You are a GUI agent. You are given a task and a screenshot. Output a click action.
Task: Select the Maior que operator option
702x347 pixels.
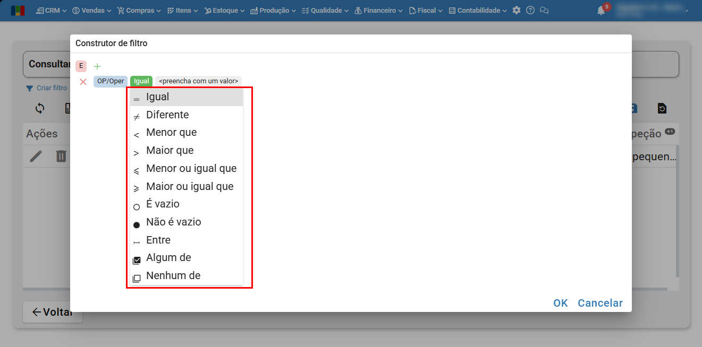point(187,151)
